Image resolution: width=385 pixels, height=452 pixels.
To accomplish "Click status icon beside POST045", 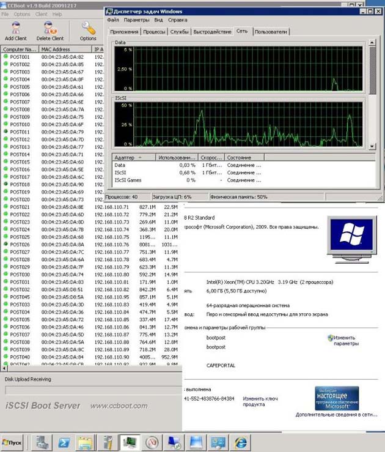I will click(5, 297).
